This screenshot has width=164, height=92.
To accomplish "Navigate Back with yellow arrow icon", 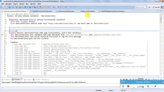I will click(x=64, y=7).
